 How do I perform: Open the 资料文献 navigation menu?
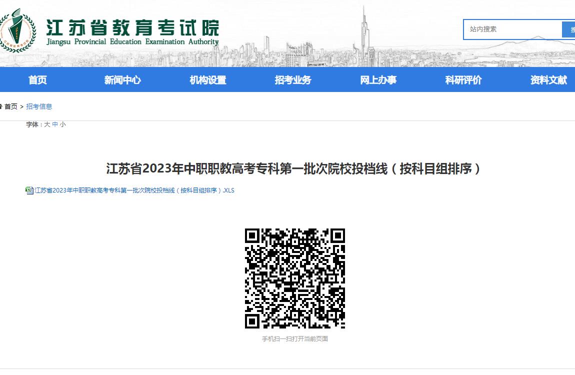548,79
